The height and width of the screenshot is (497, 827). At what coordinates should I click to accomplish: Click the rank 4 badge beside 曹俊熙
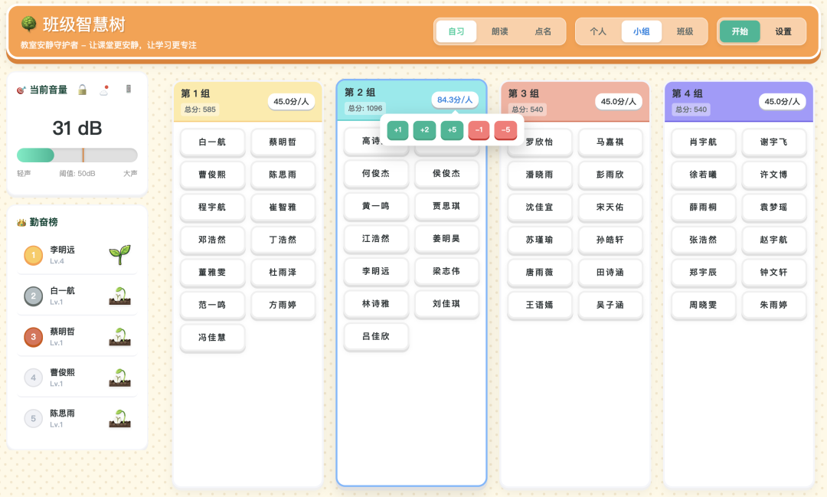34,376
